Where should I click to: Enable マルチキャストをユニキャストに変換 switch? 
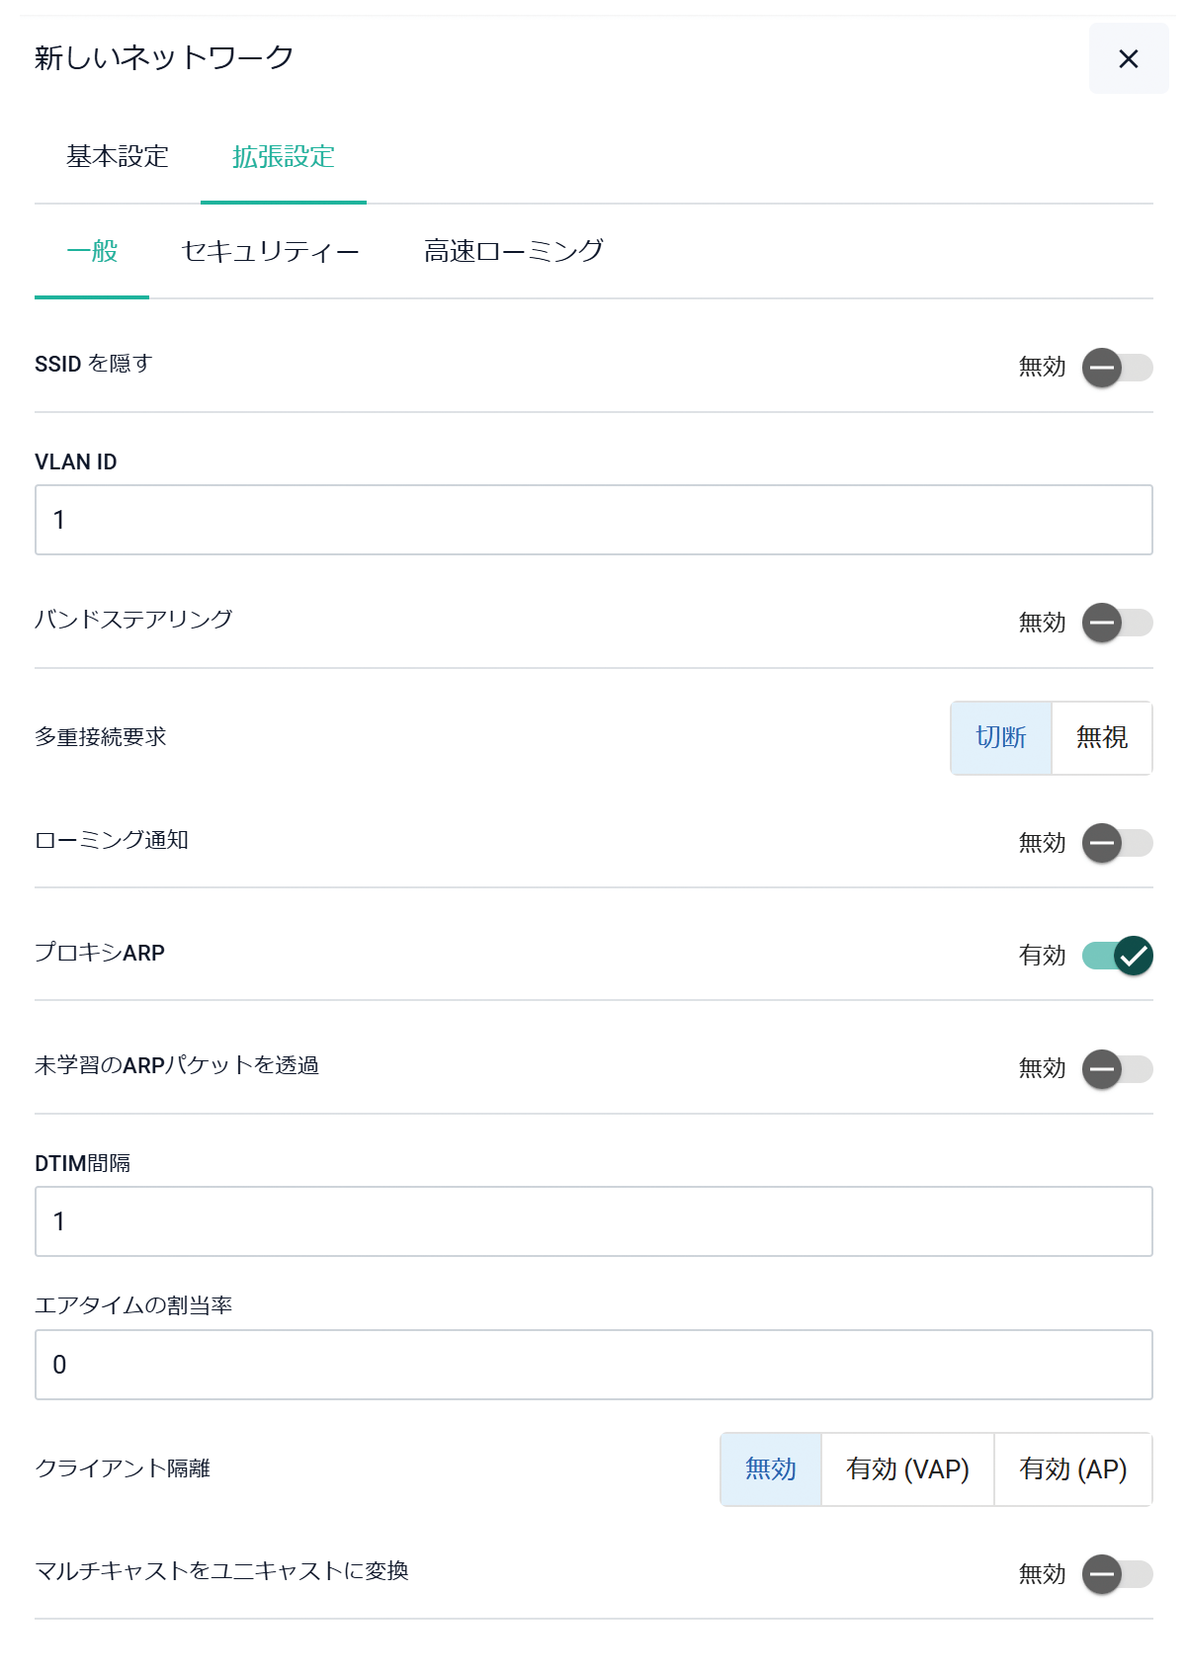click(x=1117, y=1574)
